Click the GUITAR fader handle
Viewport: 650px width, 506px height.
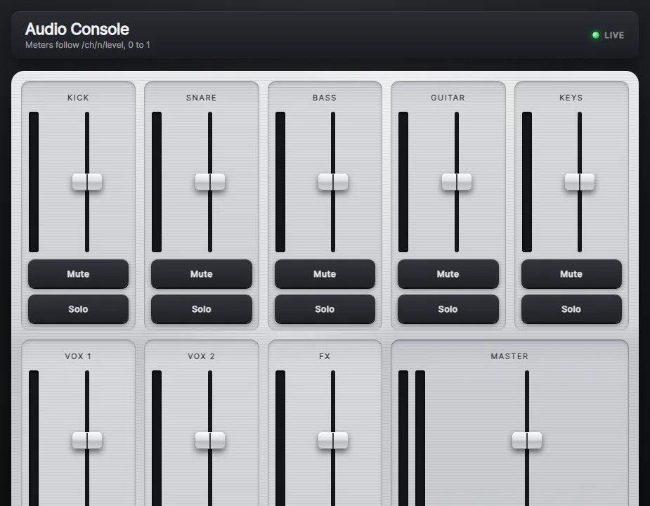click(457, 181)
